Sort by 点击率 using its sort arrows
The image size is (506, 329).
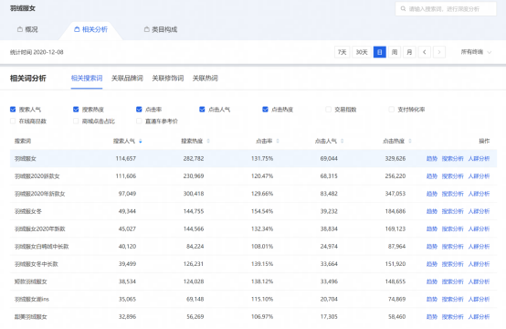(278, 141)
